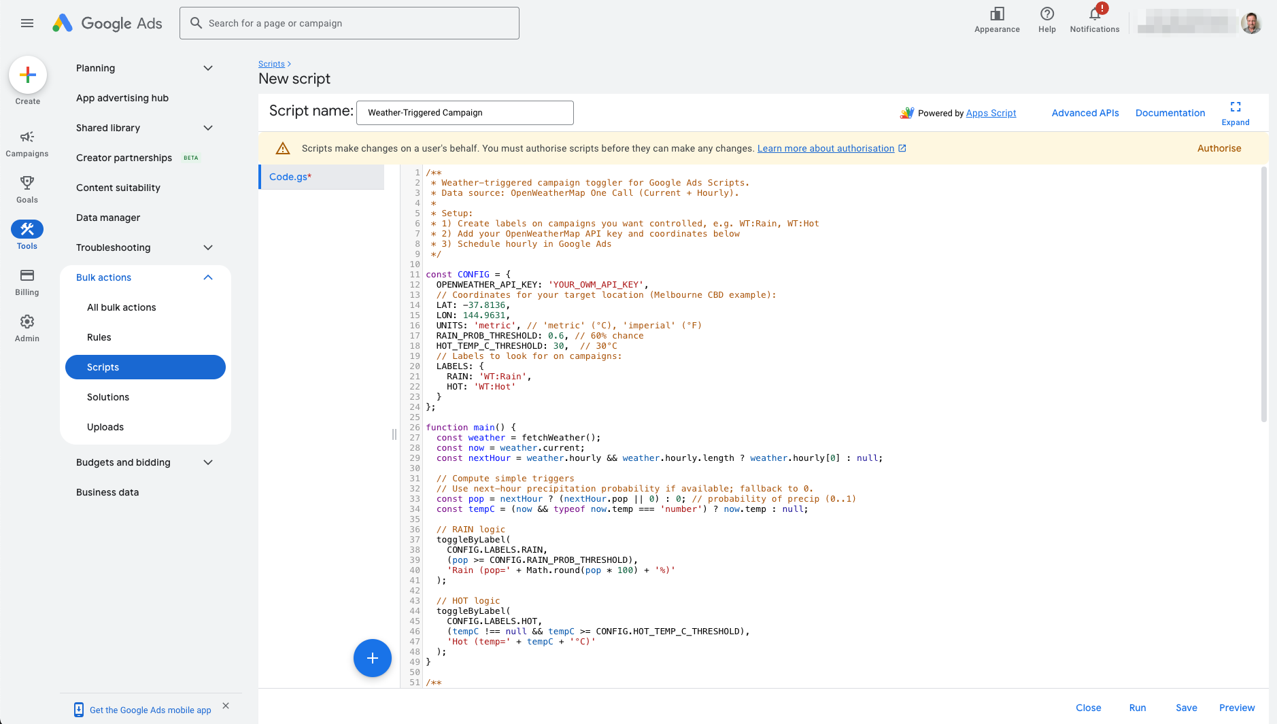Open the Appearance settings icon

pyautogui.click(x=995, y=15)
